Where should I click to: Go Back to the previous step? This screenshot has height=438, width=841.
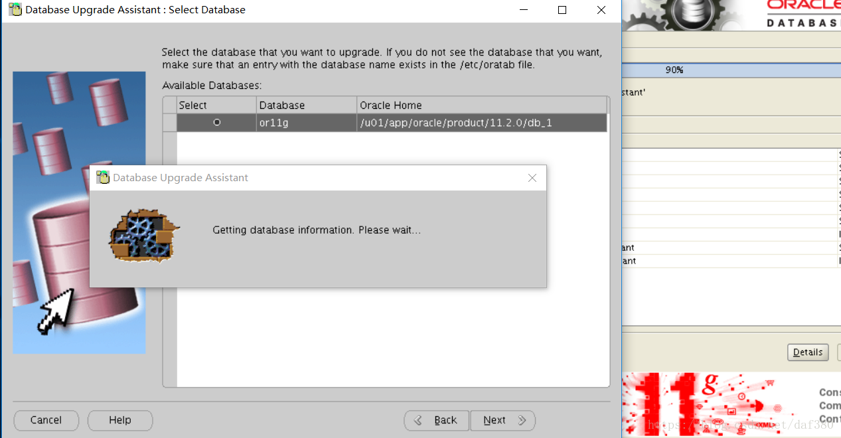(x=437, y=420)
